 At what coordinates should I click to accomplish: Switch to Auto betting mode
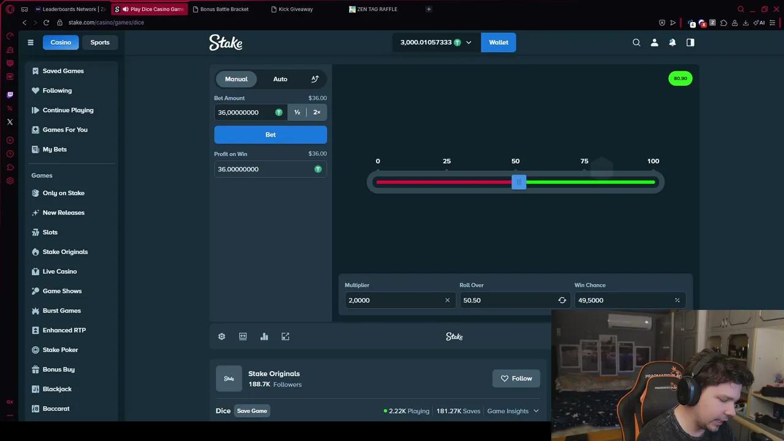280,79
